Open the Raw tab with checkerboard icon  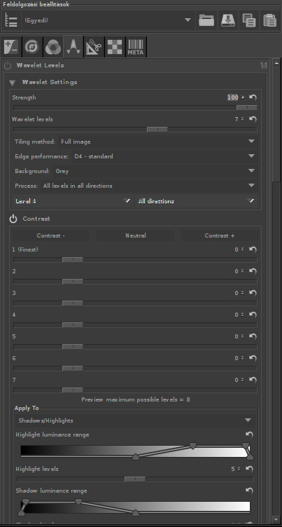click(x=115, y=47)
